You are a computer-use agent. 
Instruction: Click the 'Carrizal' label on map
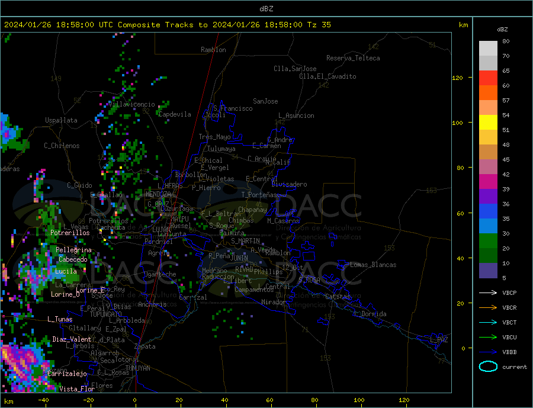tap(193, 297)
